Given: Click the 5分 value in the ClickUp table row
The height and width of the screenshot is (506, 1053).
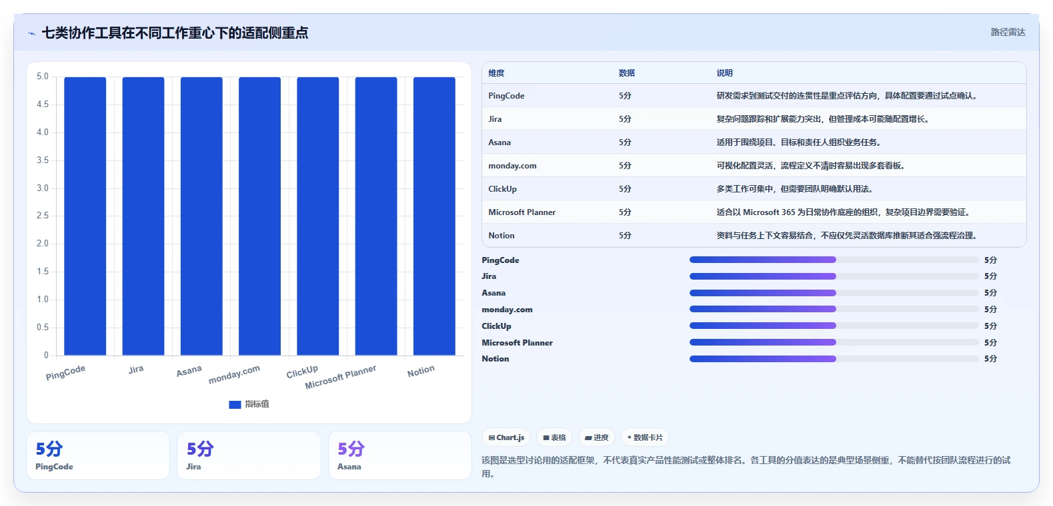Looking at the screenshot, I should click(625, 189).
